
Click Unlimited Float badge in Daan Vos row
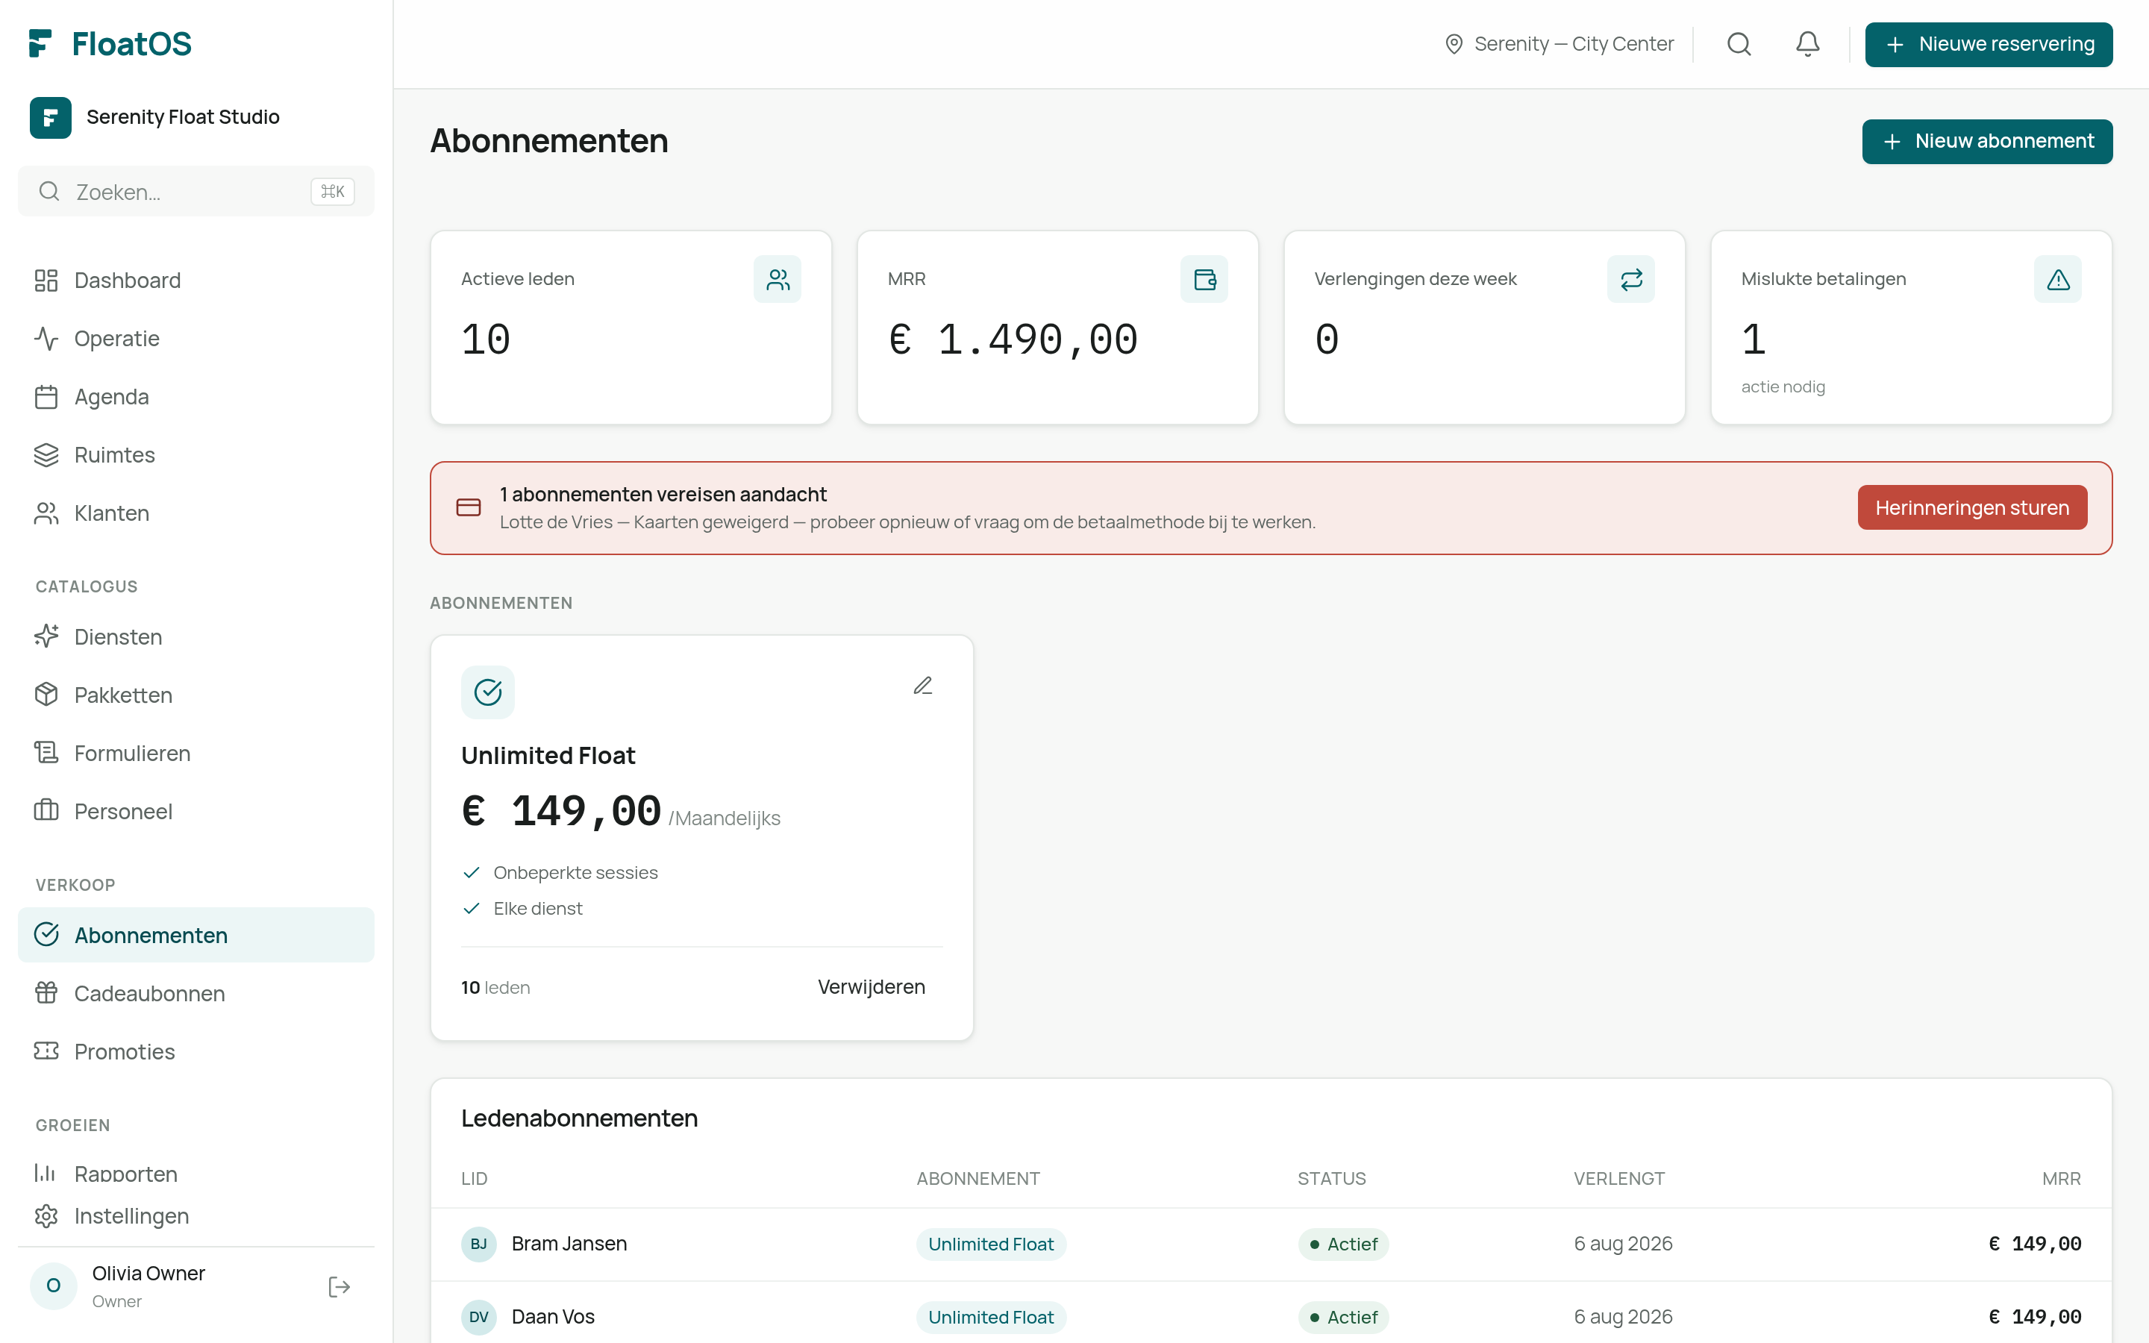coord(990,1316)
